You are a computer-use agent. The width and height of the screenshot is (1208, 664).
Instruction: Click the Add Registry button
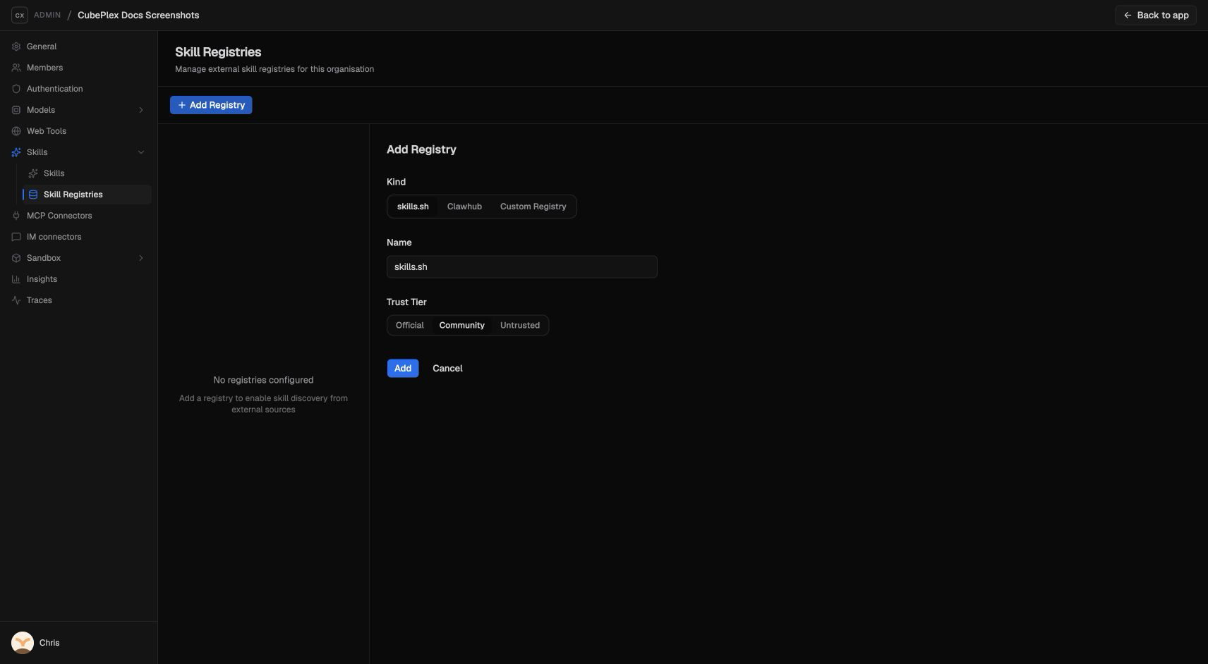click(x=211, y=105)
